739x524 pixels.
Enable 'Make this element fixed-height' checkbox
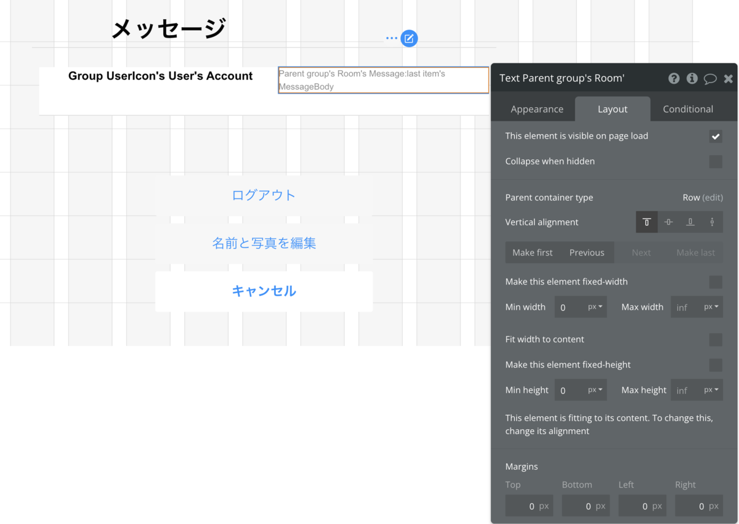716,365
